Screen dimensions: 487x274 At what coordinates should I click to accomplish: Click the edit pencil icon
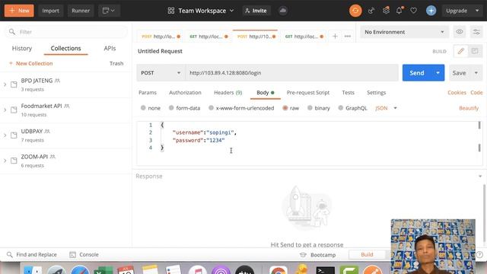click(460, 51)
